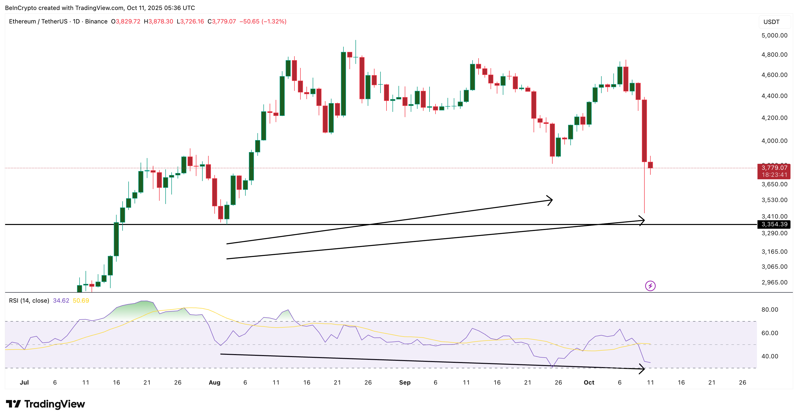Image resolution: width=798 pixels, height=419 pixels.
Task: Click the yellow RSI MA value 50.69
Action: [81, 300]
